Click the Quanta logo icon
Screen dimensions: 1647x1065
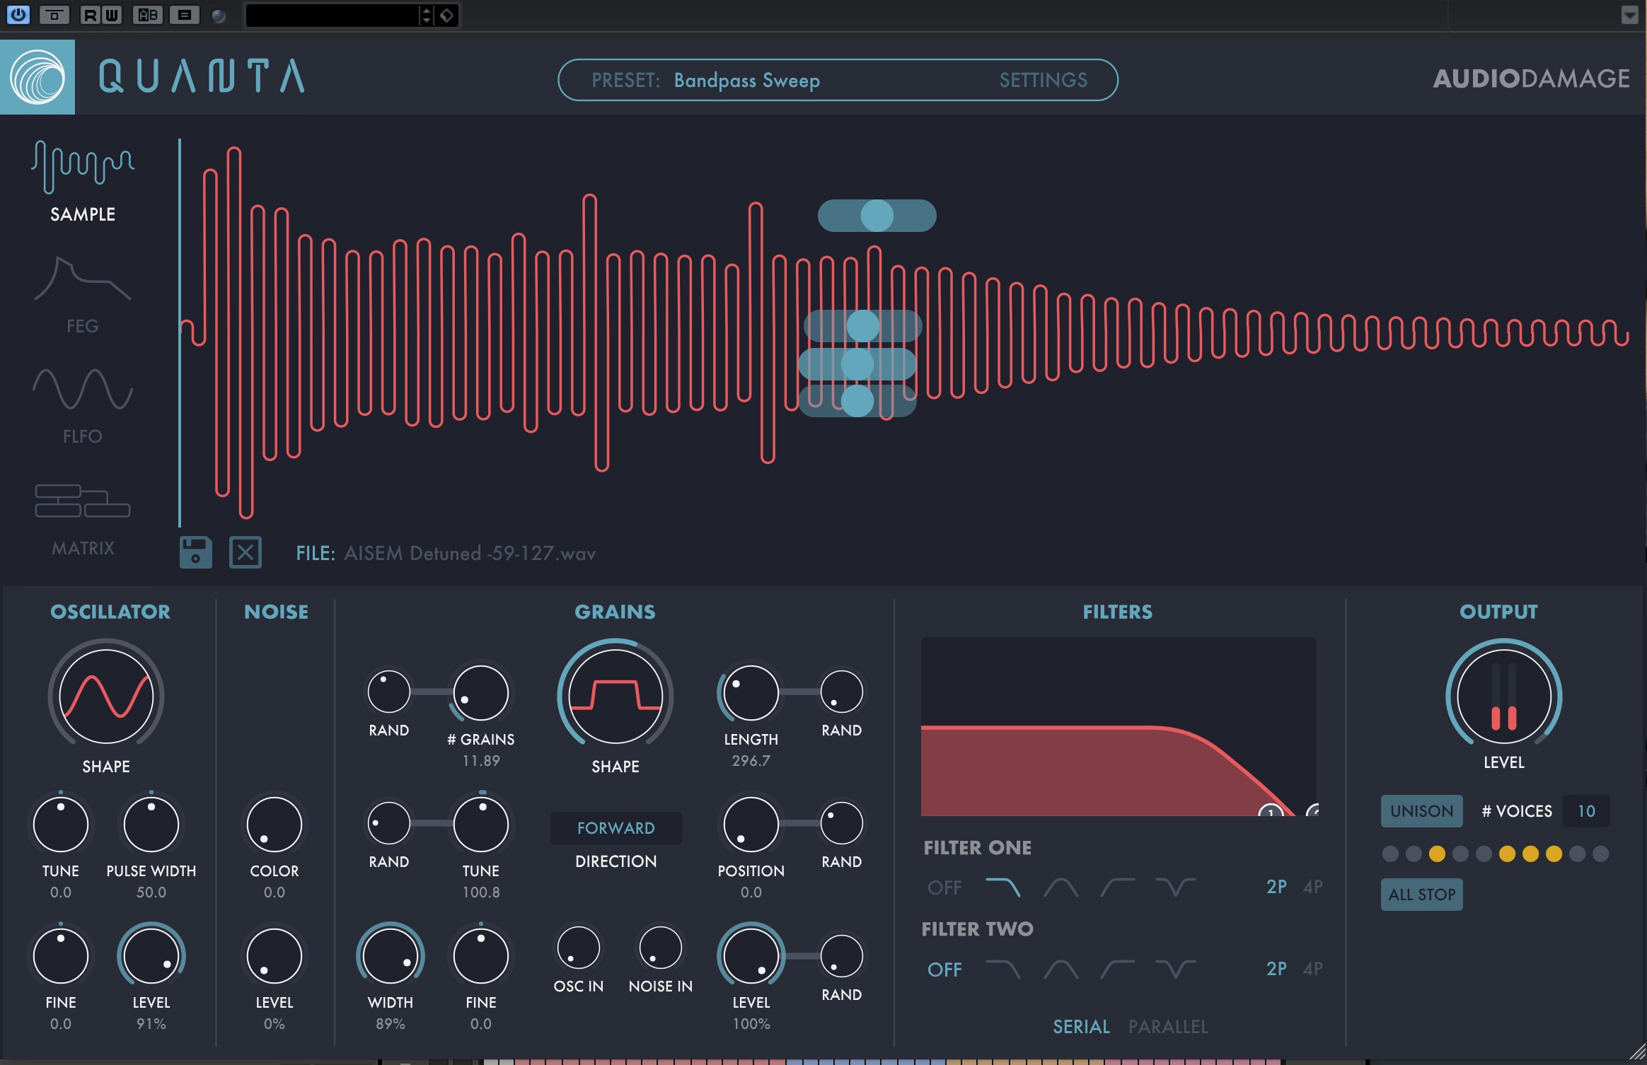tap(37, 76)
